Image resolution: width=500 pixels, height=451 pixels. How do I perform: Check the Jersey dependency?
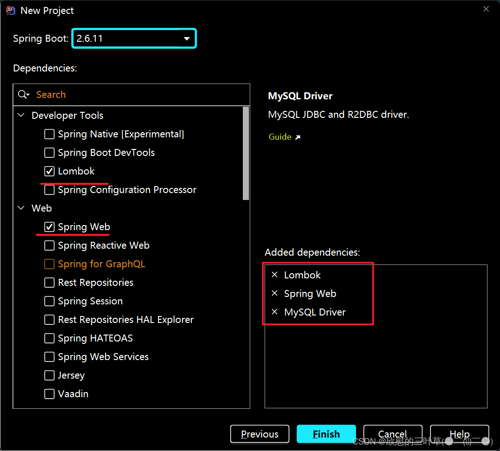coord(50,375)
